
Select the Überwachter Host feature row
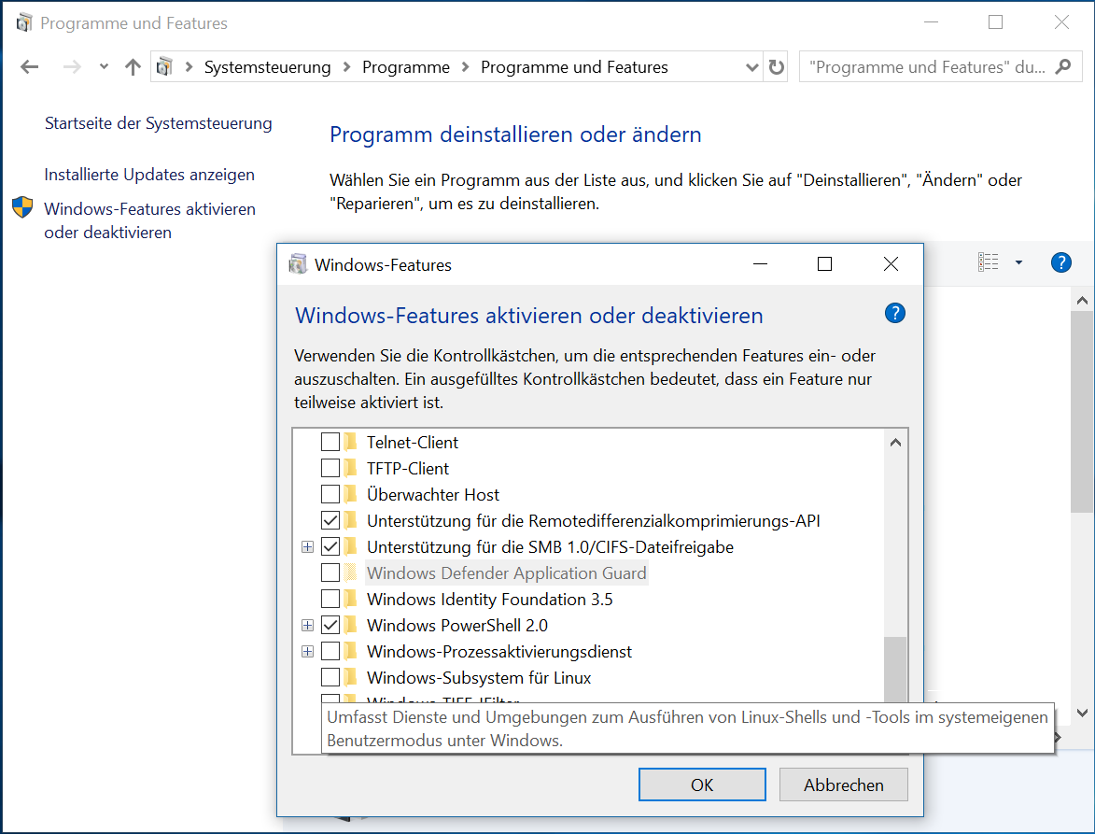pos(433,495)
